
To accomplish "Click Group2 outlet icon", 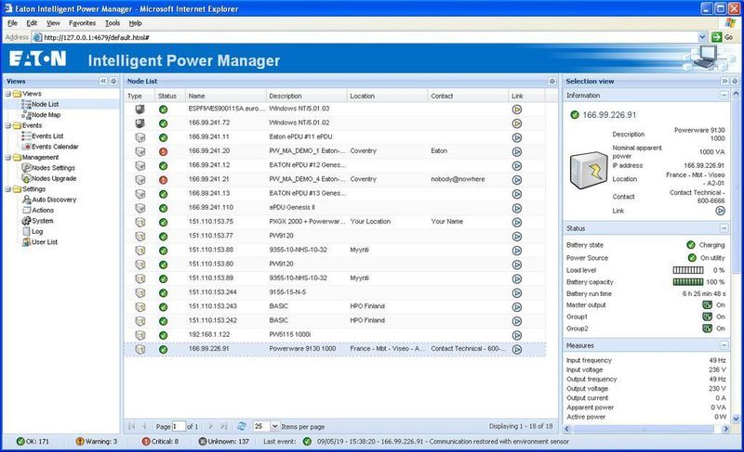I will (x=707, y=328).
